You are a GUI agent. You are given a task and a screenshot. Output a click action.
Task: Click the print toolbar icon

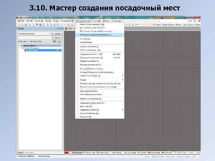coord(30,25)
